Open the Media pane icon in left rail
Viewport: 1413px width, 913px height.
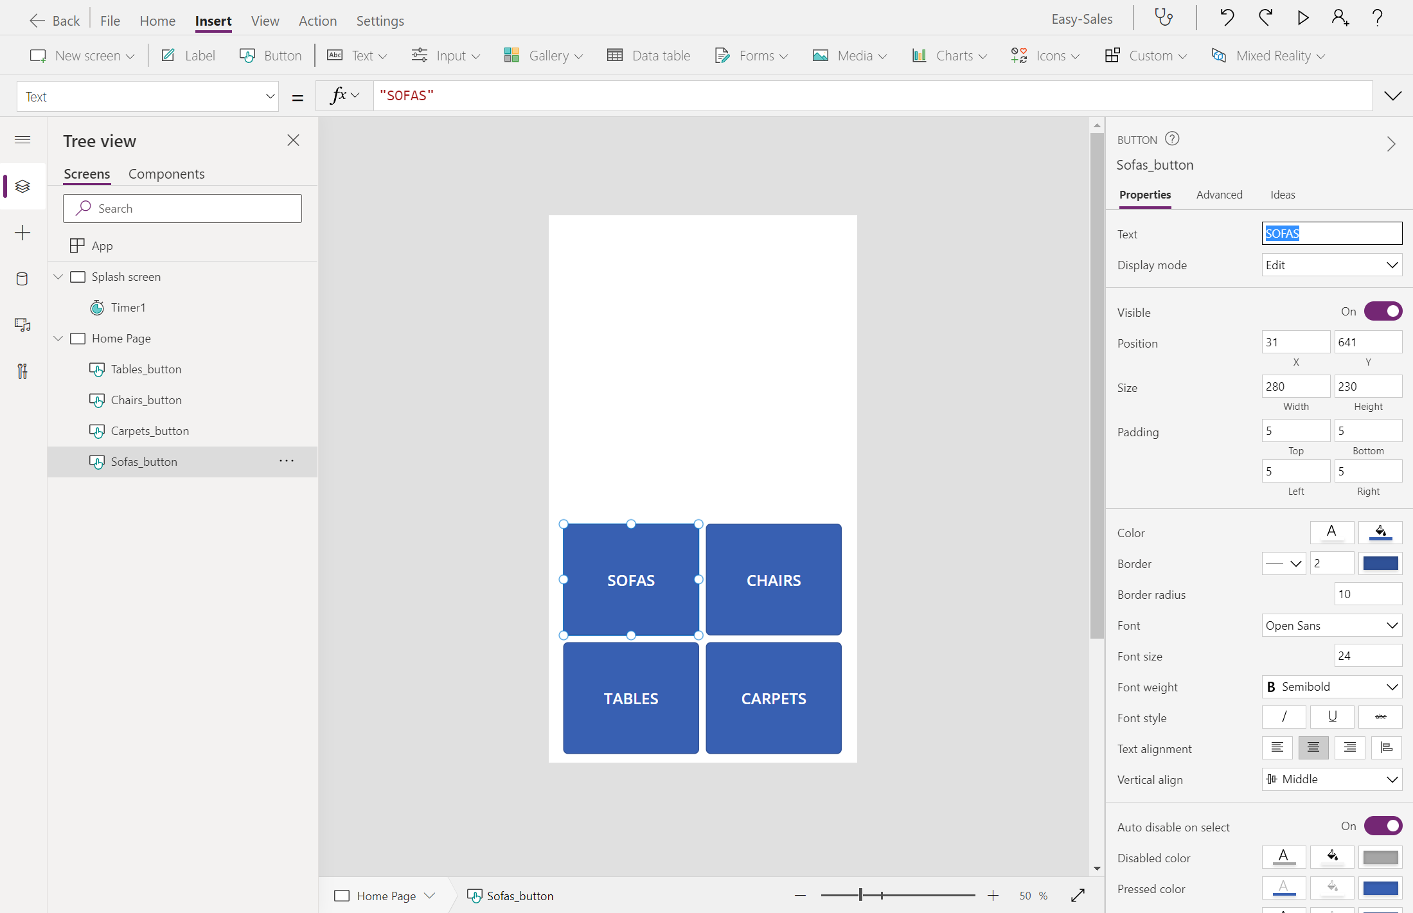click(x=22, y=325)
